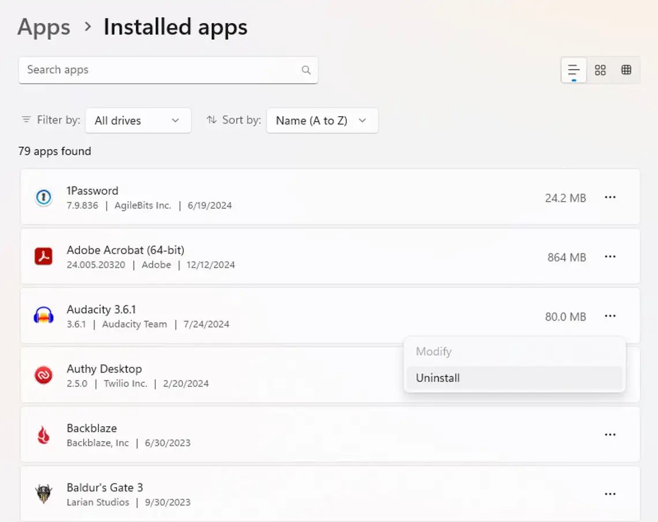Open more options for Backblaze
This screenshot has width=658, height=522.
610,435
